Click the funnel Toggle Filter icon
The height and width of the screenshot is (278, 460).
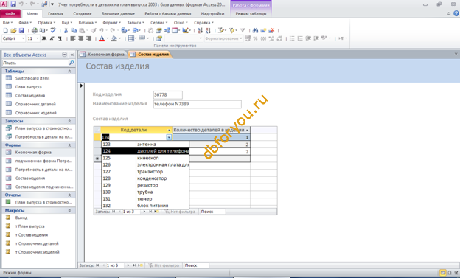click(243, 30)
